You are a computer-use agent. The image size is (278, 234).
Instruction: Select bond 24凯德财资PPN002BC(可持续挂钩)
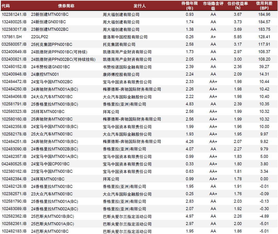[x=63, y=59]
